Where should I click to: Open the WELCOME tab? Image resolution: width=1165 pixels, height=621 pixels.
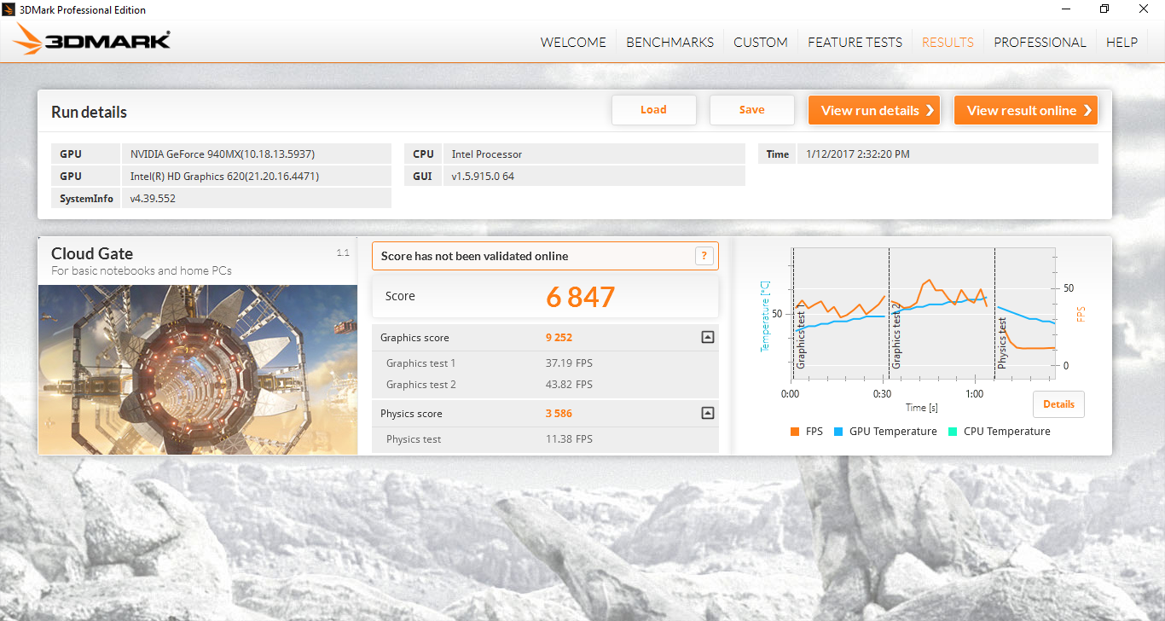[573, 42]
